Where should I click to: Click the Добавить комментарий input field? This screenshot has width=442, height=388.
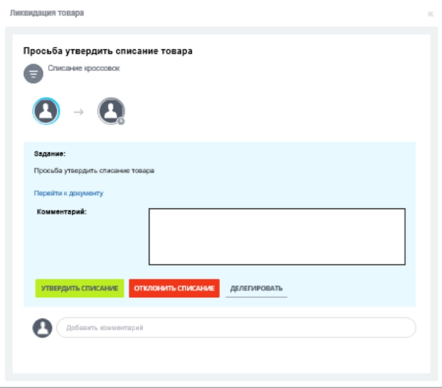236,328
